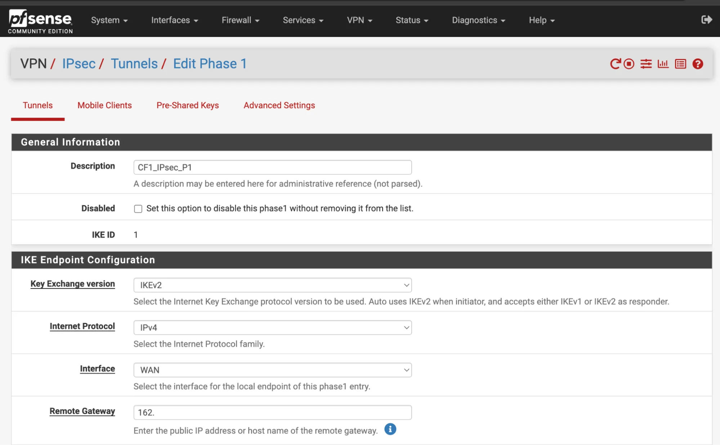Enable the Disabled checkbox for this phase1
720x445 pixels.
coord(138,208)
